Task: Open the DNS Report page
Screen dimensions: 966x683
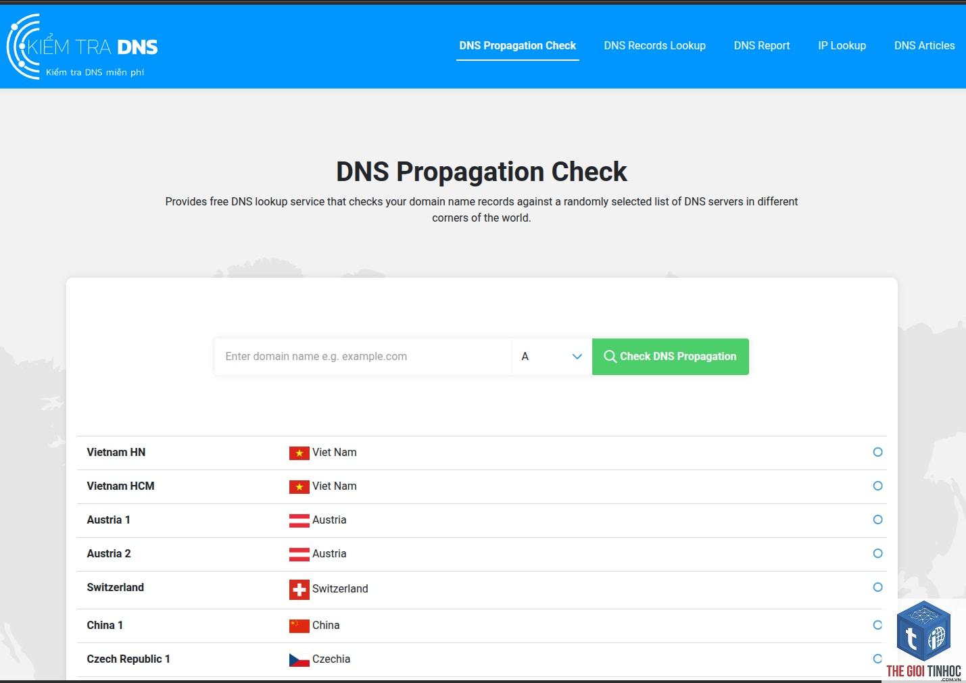Action: pyautogui.click(x=762, y=46)
